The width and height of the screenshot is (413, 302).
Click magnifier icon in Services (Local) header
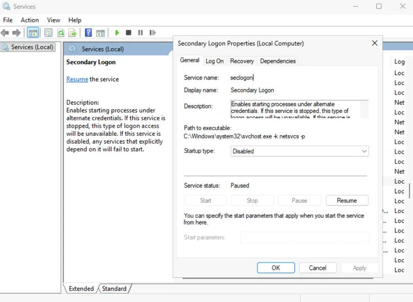(x=73, y=49)
